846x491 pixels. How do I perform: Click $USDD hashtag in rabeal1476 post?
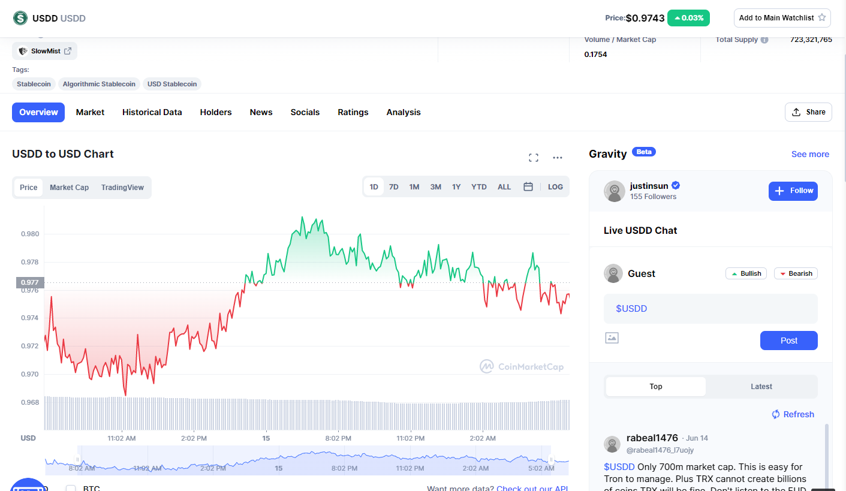point(619,466)
